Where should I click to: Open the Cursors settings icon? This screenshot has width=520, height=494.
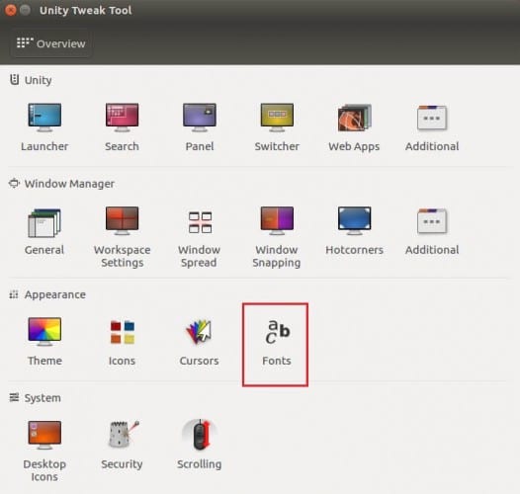[x=199, y=332]
